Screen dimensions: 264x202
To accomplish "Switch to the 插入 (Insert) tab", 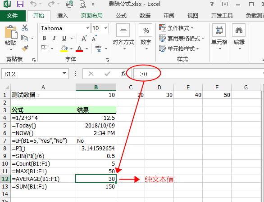I will point(63,16).
